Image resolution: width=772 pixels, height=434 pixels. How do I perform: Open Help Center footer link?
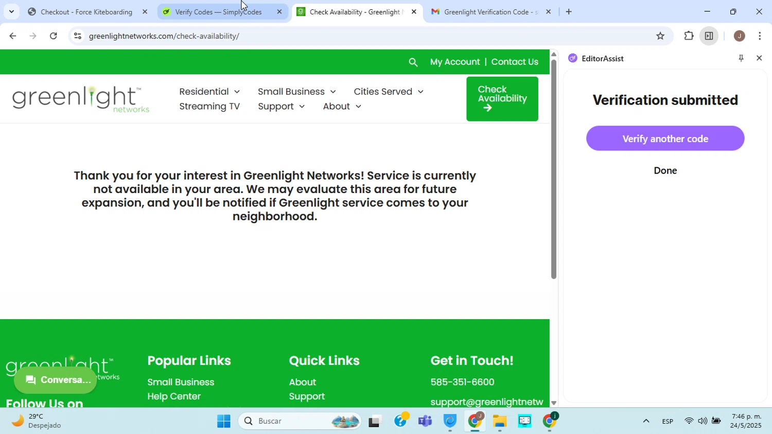click(x=174, y=396)
